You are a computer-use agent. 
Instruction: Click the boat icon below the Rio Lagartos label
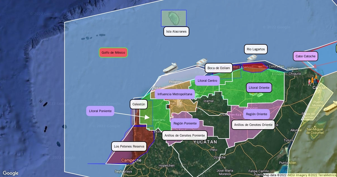[252, 58]
